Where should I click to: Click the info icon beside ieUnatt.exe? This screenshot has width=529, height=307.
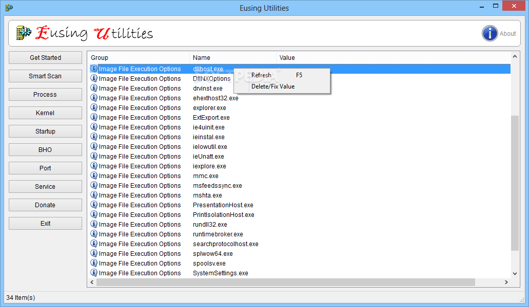(94, 157)
